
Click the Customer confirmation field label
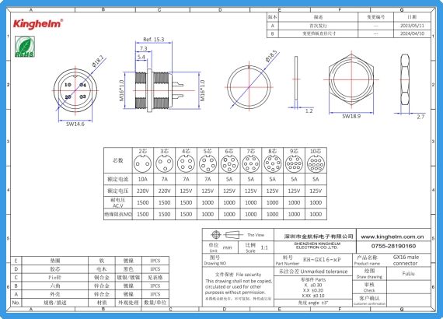click(x=369, y=303)
